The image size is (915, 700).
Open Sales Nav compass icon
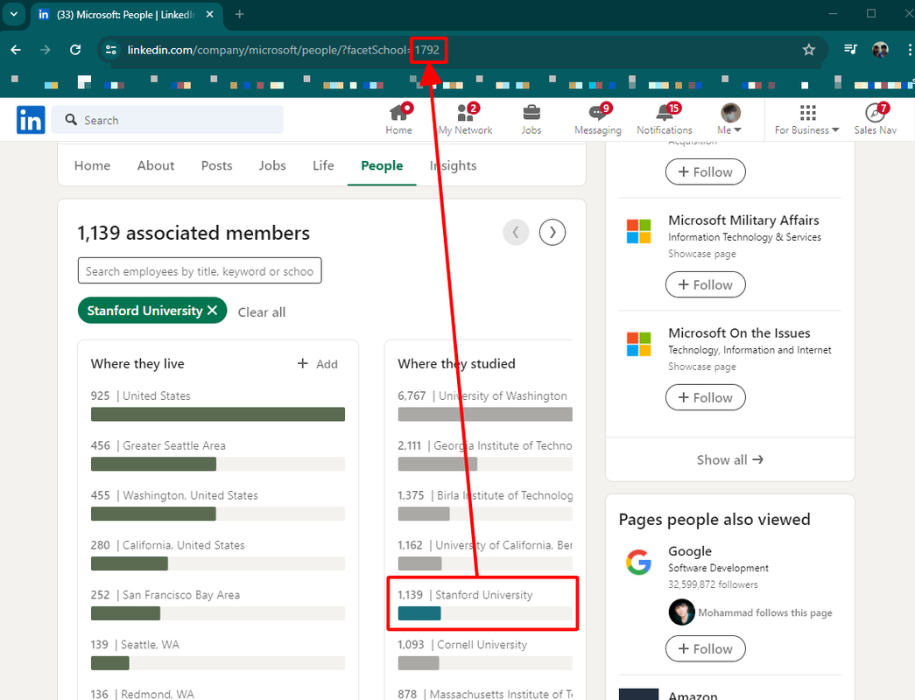(x=875, y=113)
